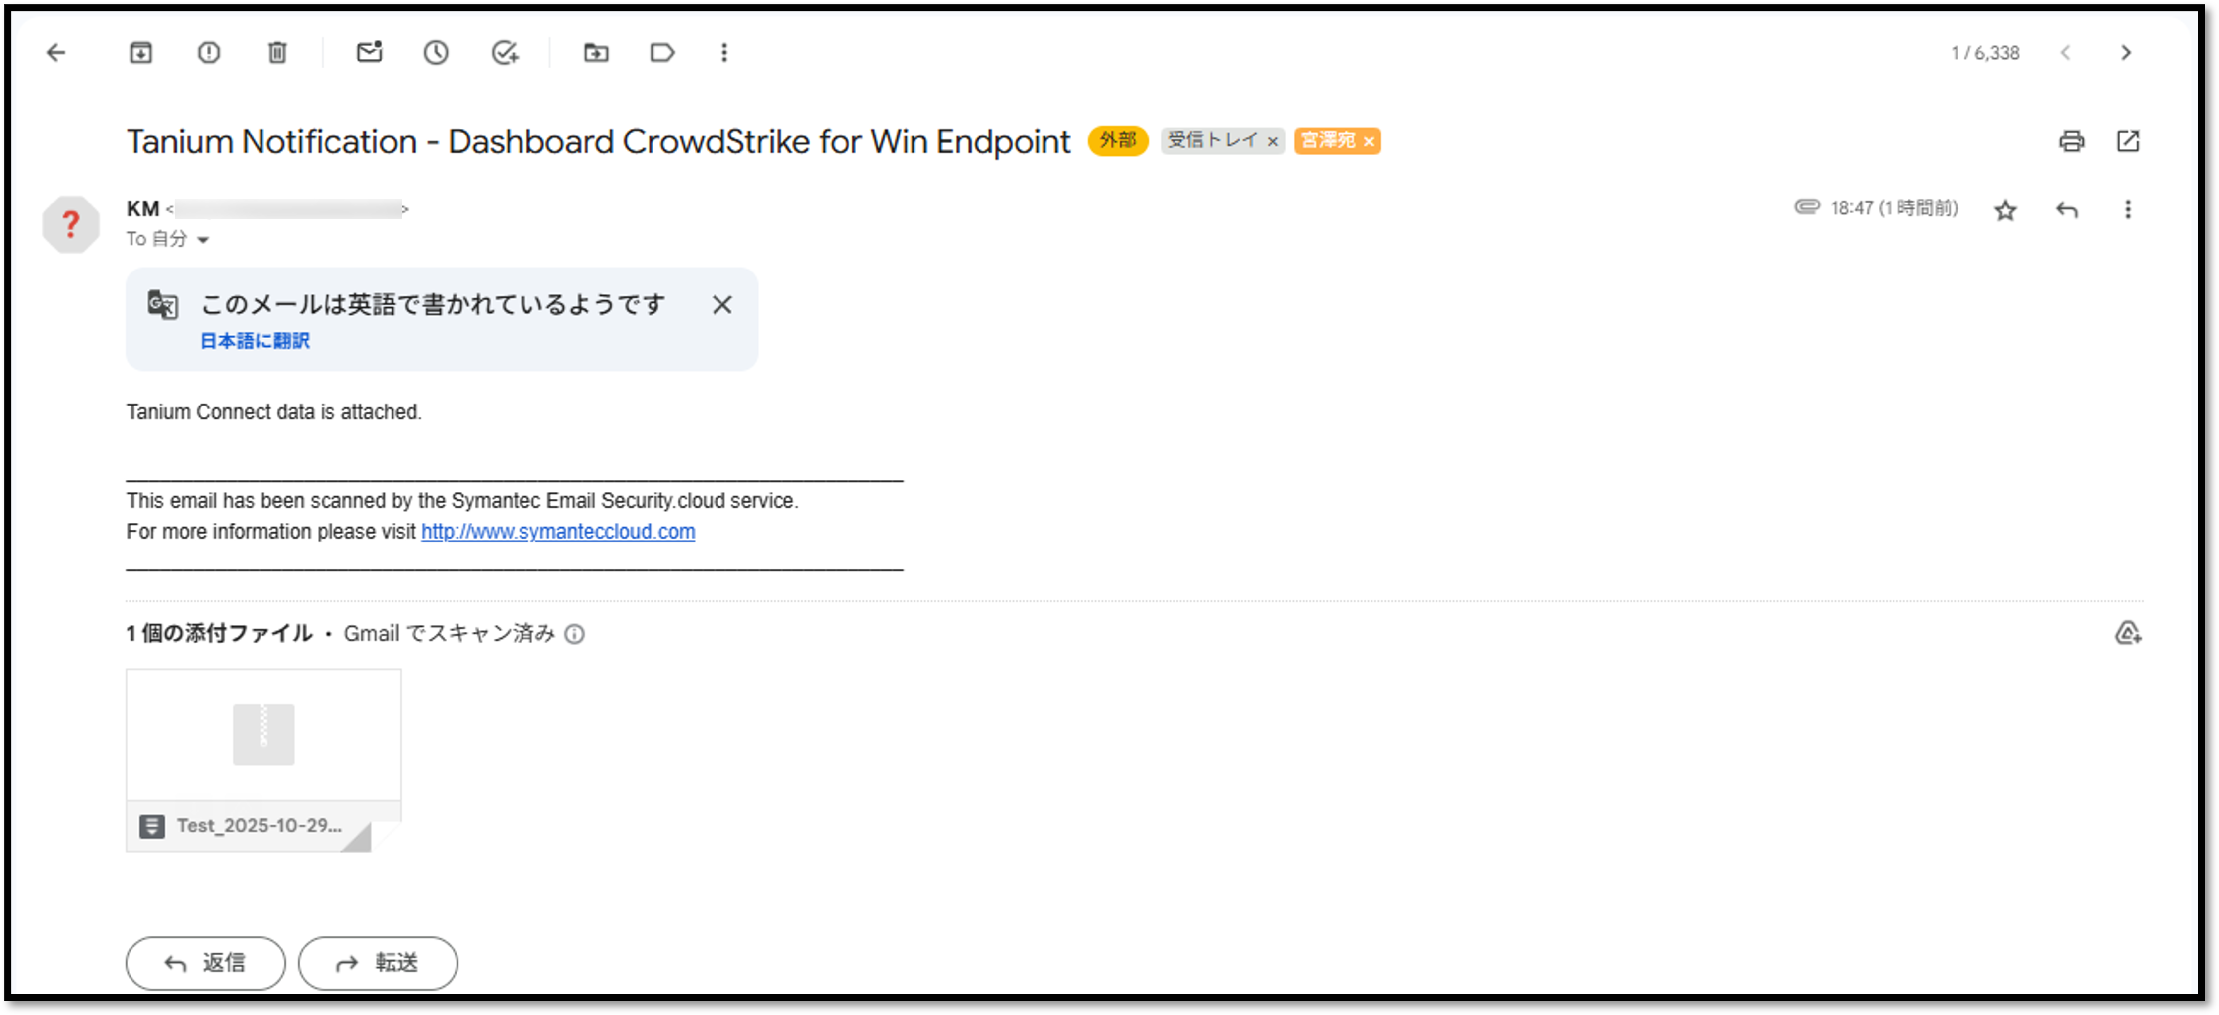Add this email to Tasks
Image resolution: width=2219 pixels, height=1015 pixels.
pyautogui.click(x=505, y=53)
